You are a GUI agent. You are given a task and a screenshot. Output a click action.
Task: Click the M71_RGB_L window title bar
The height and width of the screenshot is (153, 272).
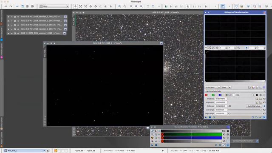pos(108,43)
